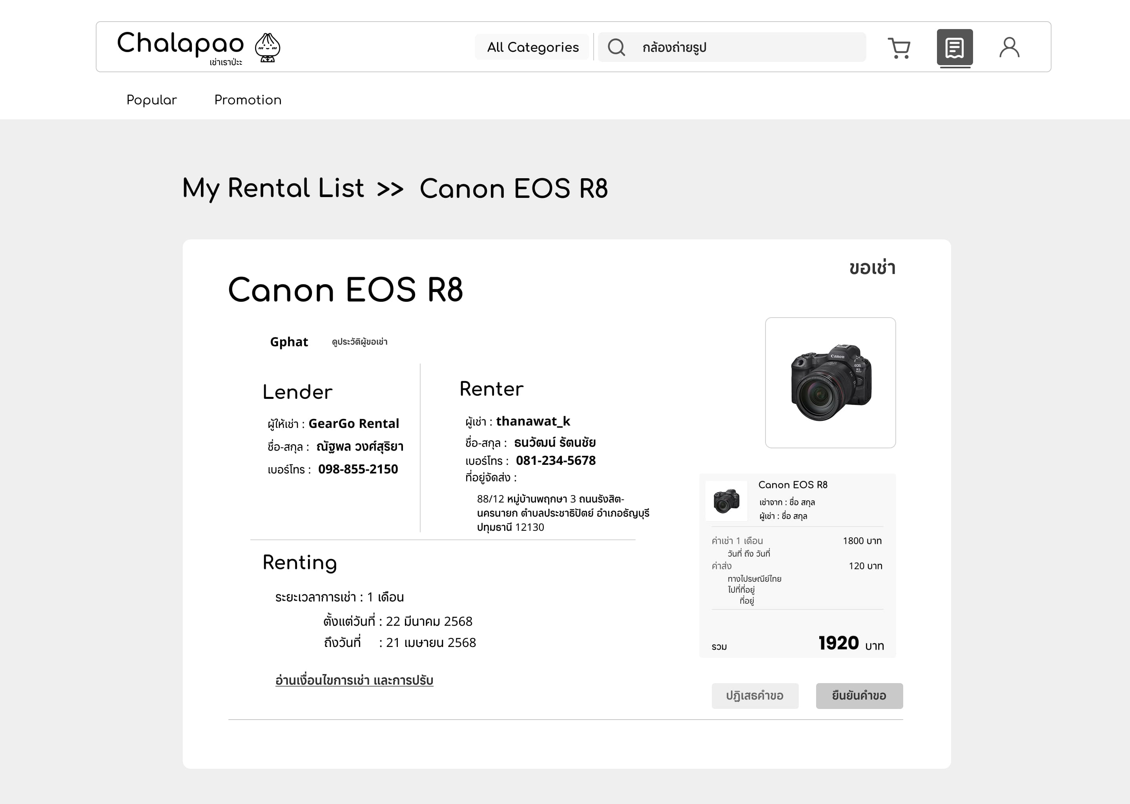Select the Popular menu item
This screenshot has width=1130, height=804.
click(151, 100)
